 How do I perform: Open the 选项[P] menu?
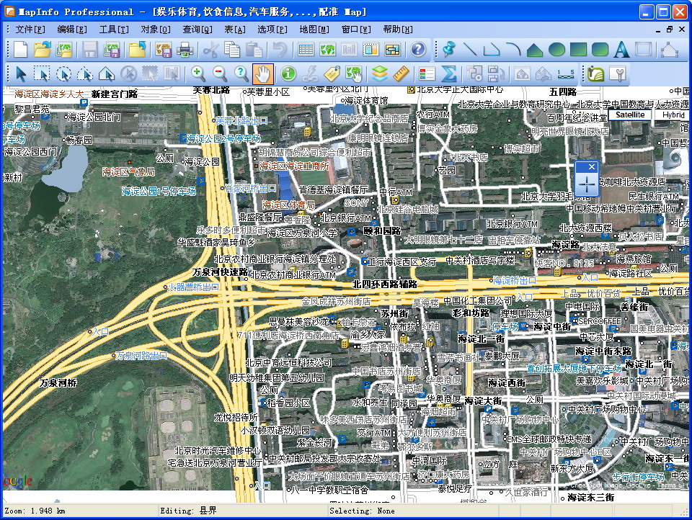tap(272, 30)
